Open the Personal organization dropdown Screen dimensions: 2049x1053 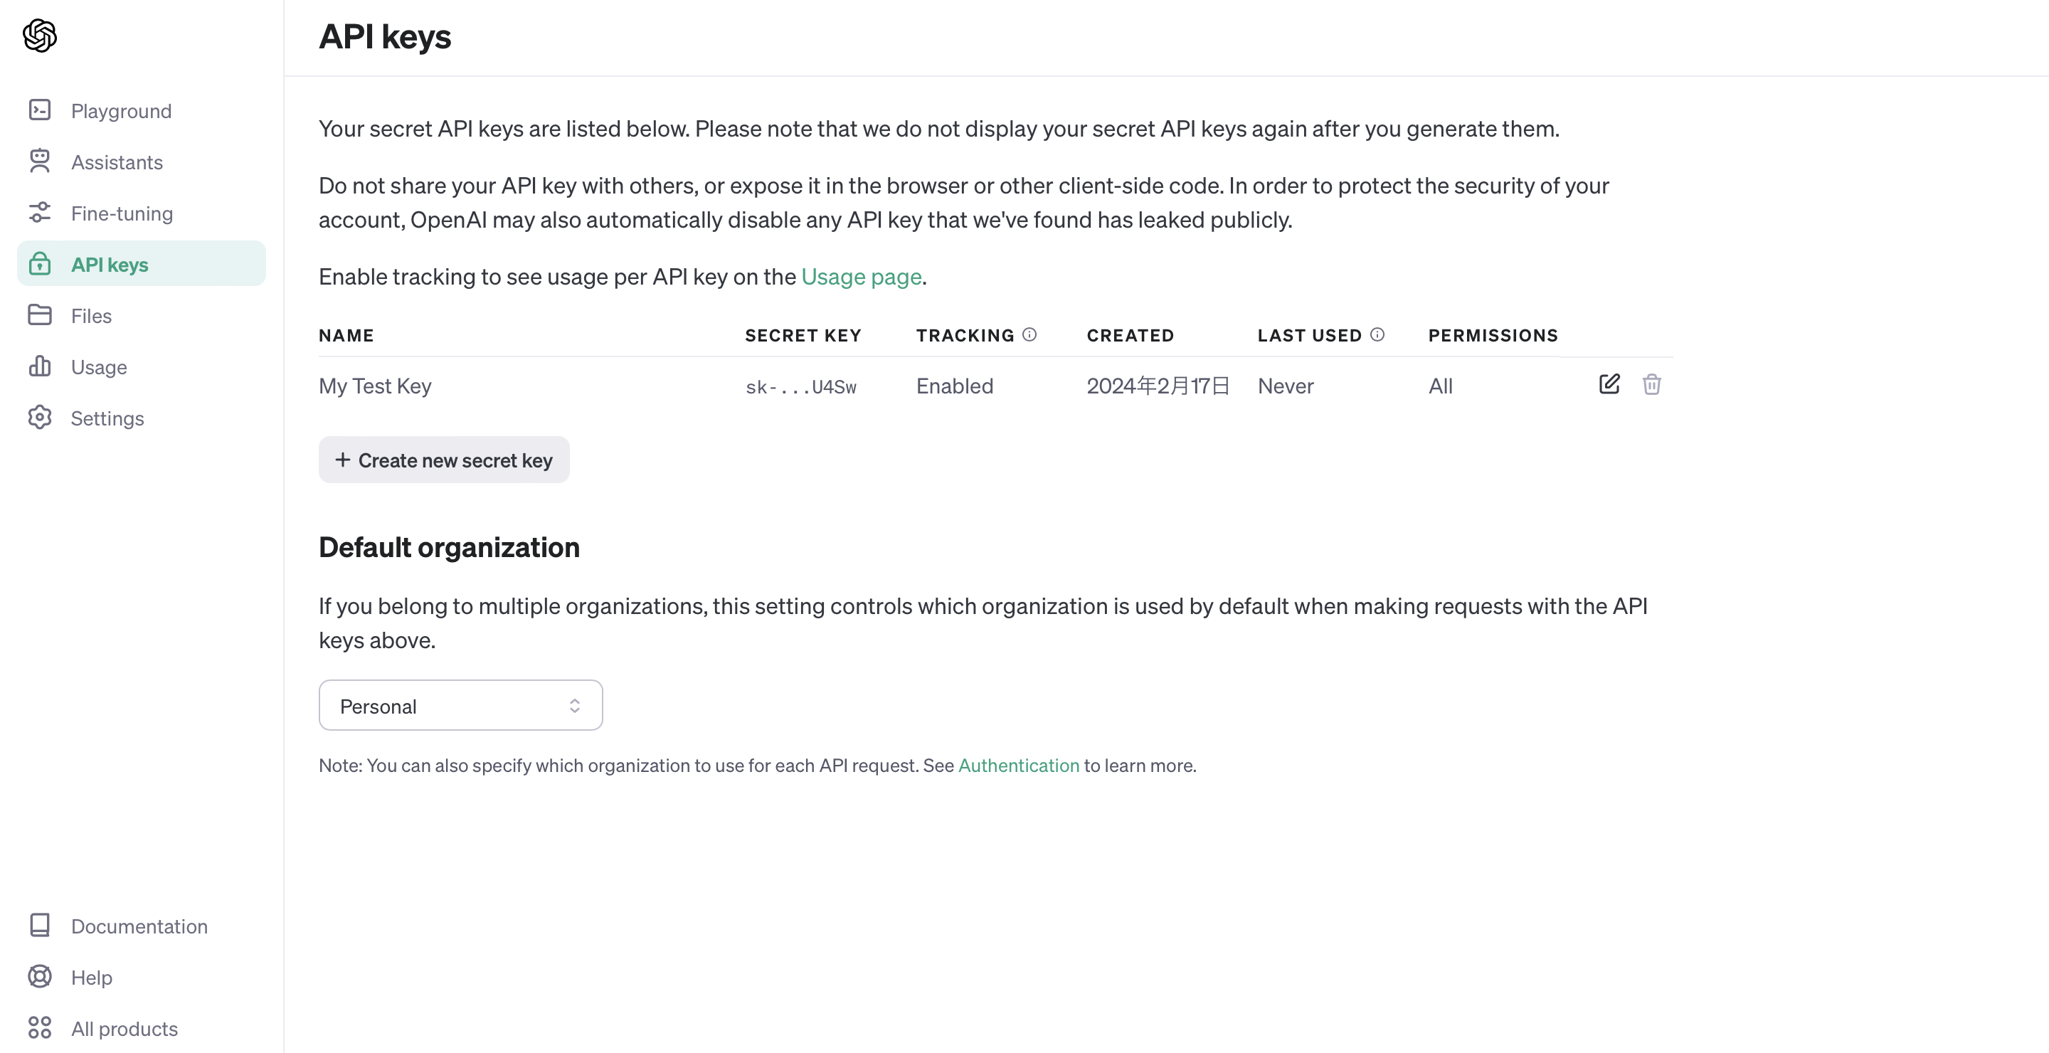pos(460,706)
